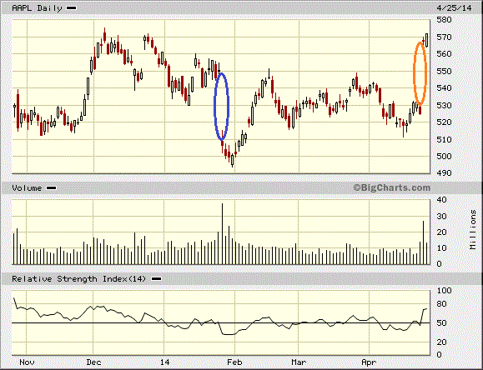Click the black legend marker beside Volume
The height and width of the screenshot is (370, 483).
tap(51, 187)
